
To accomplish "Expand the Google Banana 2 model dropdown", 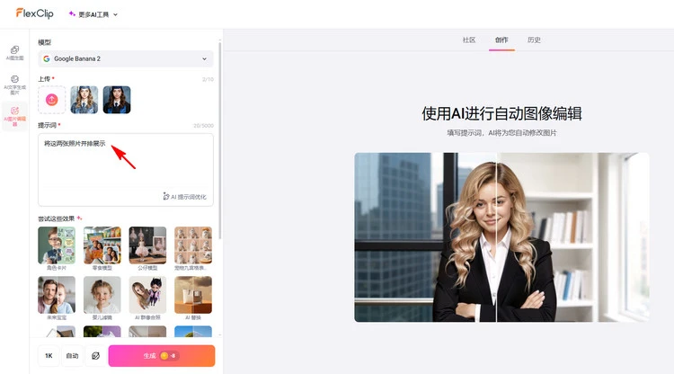I will (126, 59).
